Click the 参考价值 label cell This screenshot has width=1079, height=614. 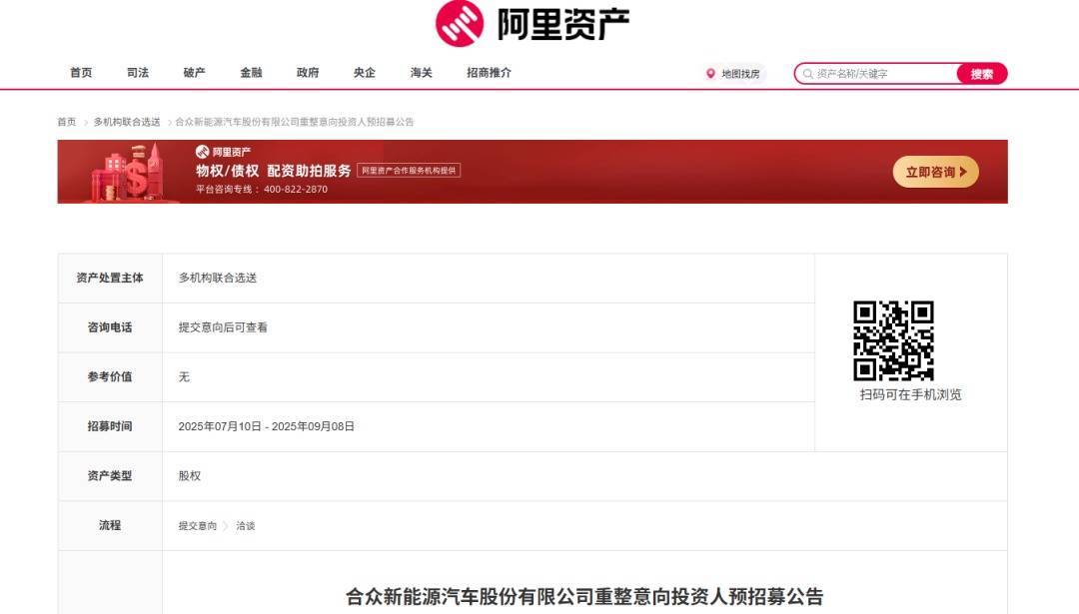click(110, 376)
